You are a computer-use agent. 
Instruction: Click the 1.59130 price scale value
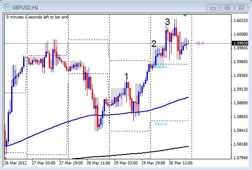click(240, 89)
